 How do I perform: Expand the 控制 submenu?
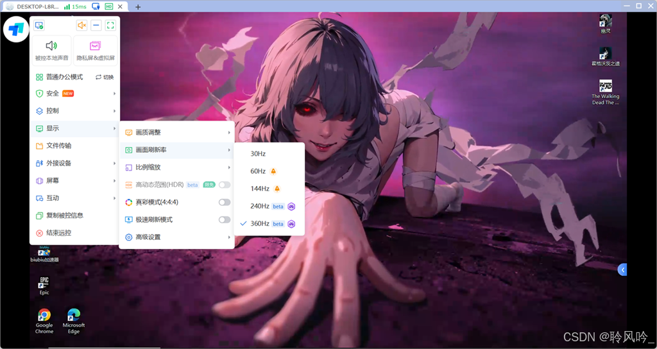(x=75, y=111)
